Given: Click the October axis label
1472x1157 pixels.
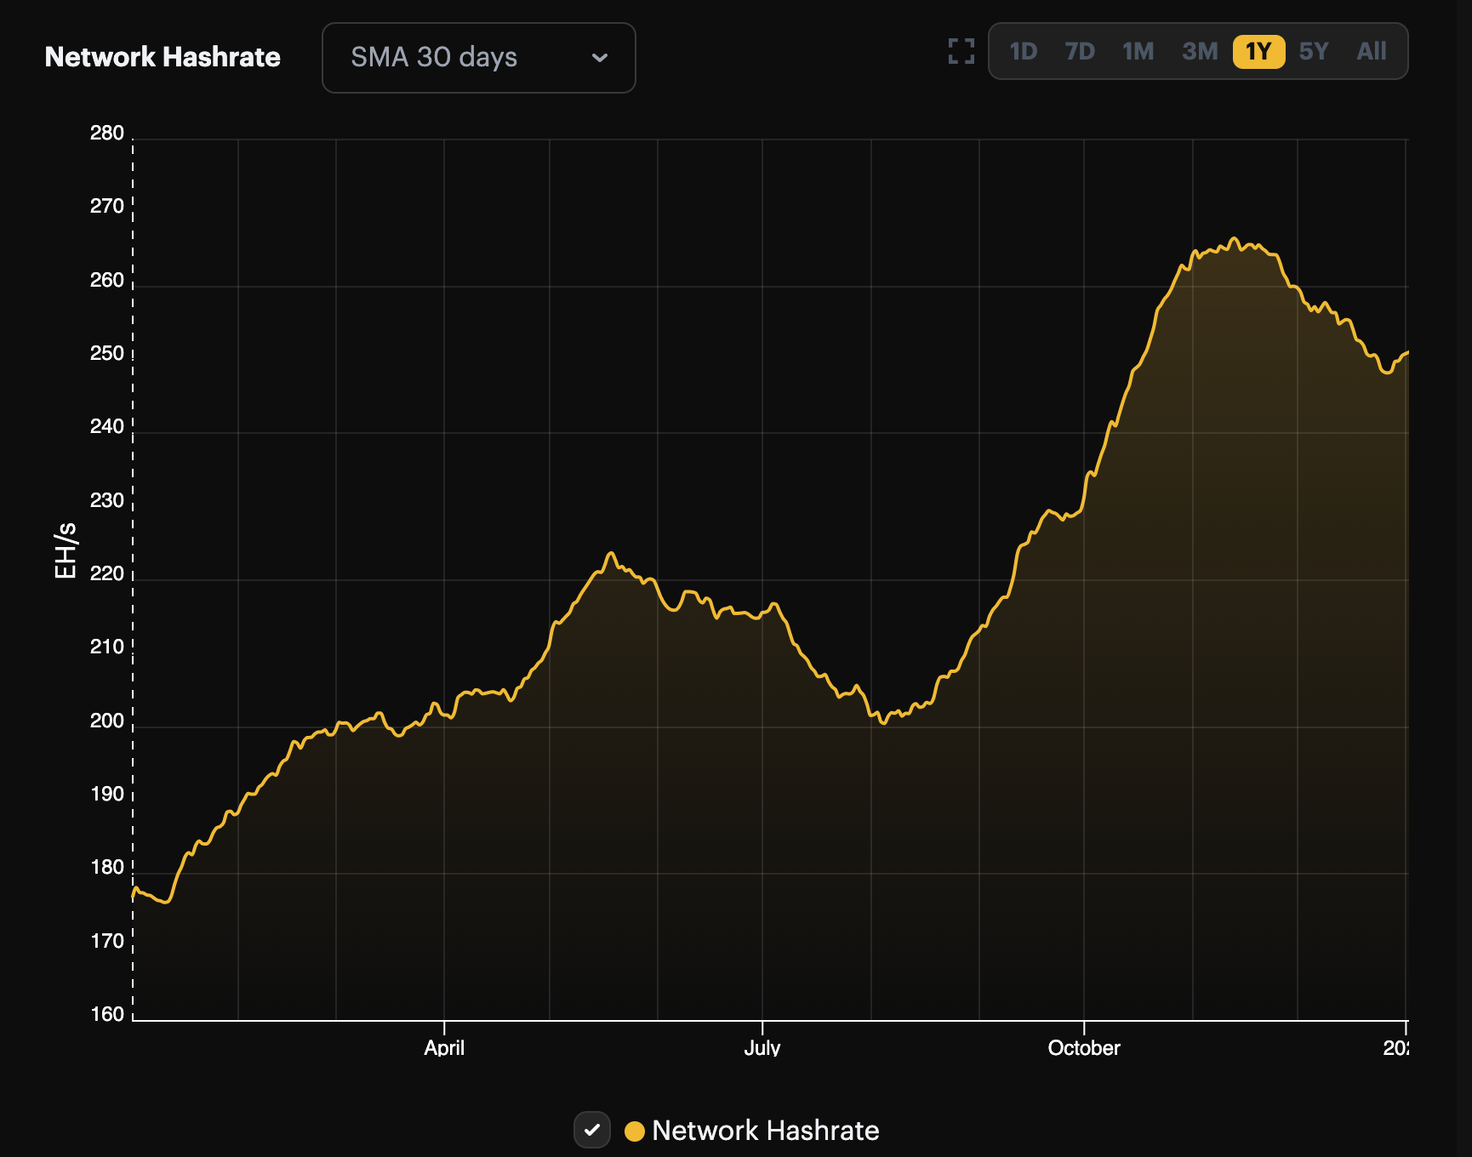Looking at the screenshot, I should (x=1084, y=1049).
